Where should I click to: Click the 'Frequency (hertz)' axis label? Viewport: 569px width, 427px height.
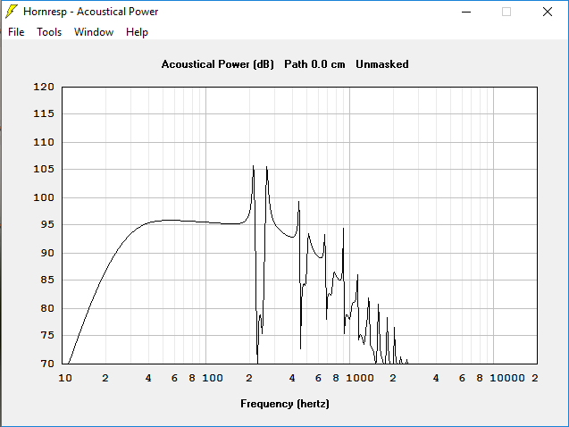(x=285, y=404)
